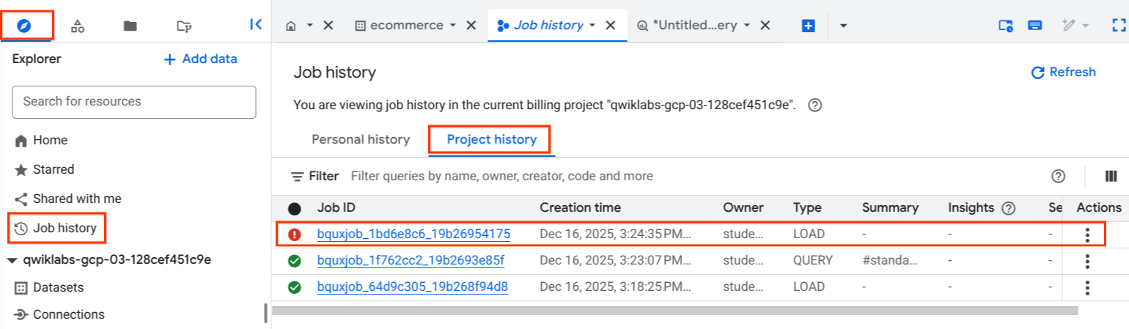This screenshot has height=329, width=1129.
Task: Click the Type column header
Action: coord(807,207)
